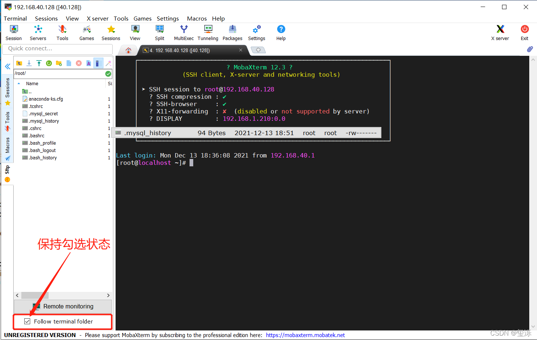The image size is (537, 340).
Task: Click the magic wand SFTP icon
Action: (x=108, y=63)
